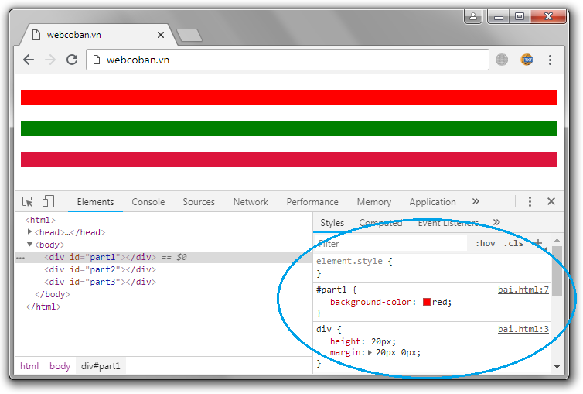Switch to the Console tab
The width and height of the screenshot is (583, 394).
148,202
